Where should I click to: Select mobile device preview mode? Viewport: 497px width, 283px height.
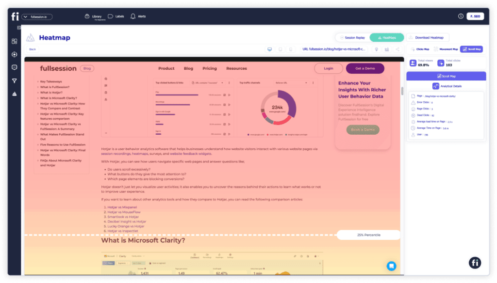point(291,49)
